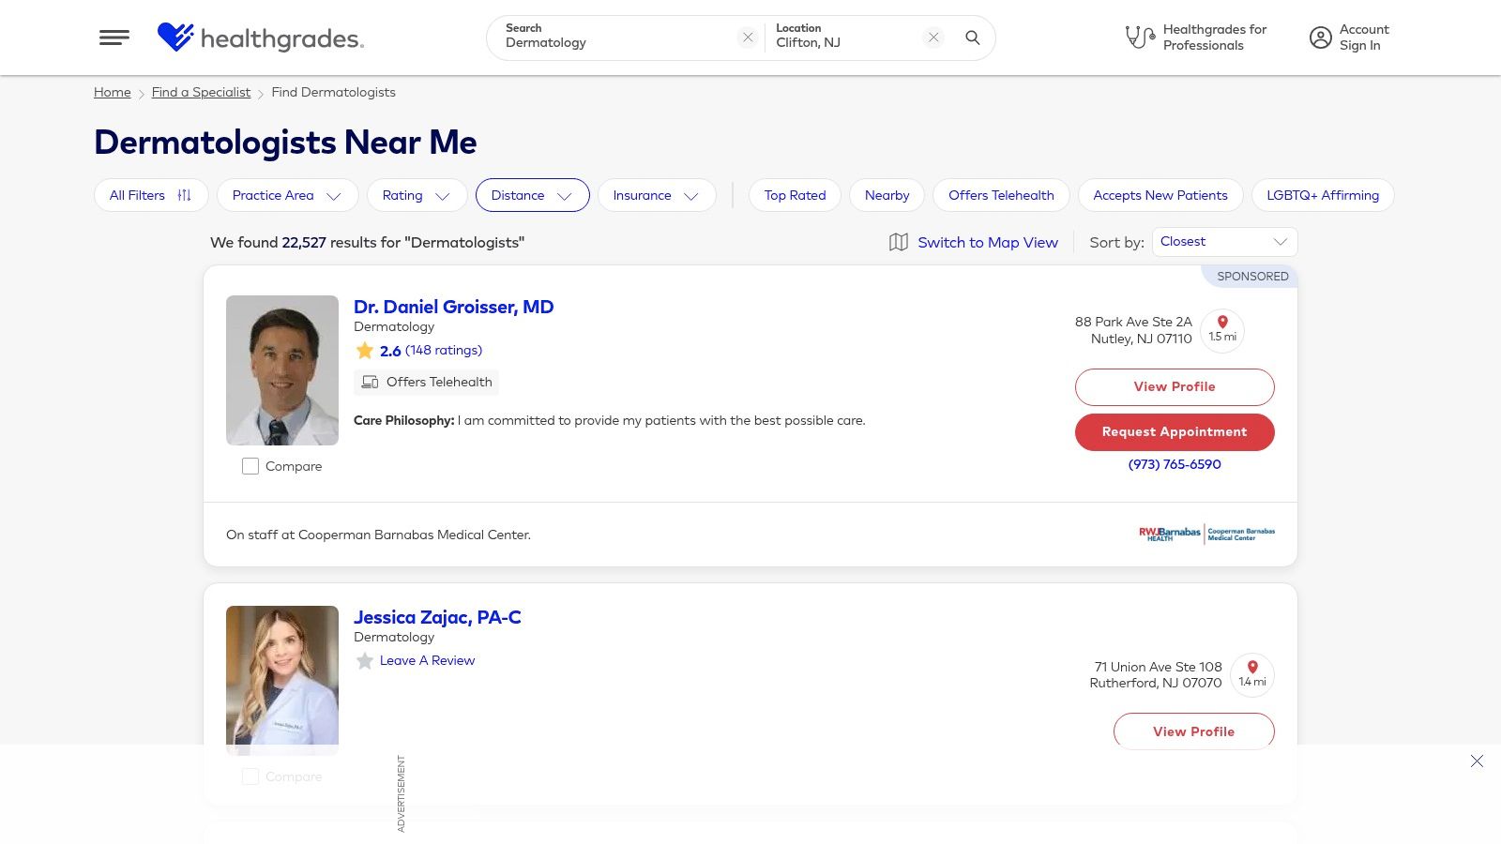Viewport: 1501px width, 844px height.
Task: Open Find a Specialist breadcrumb
Action: (201, 92)
